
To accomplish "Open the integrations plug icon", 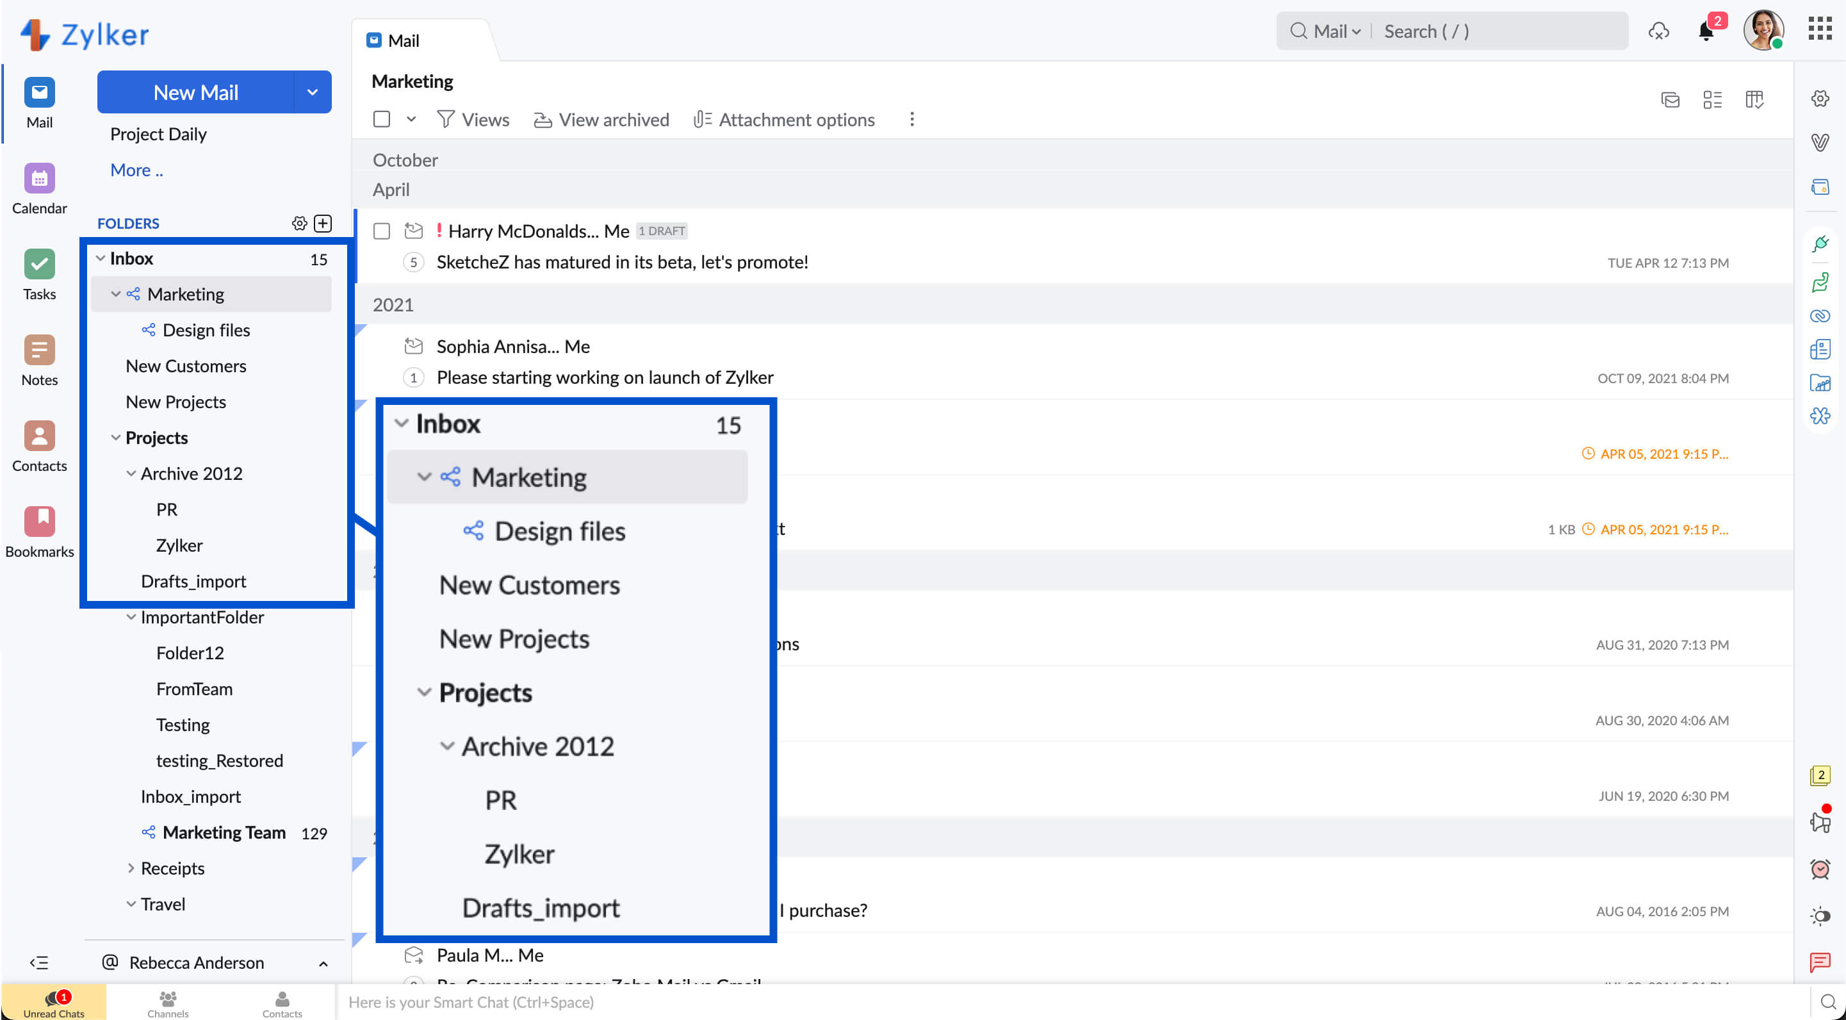I will 1820,243.
